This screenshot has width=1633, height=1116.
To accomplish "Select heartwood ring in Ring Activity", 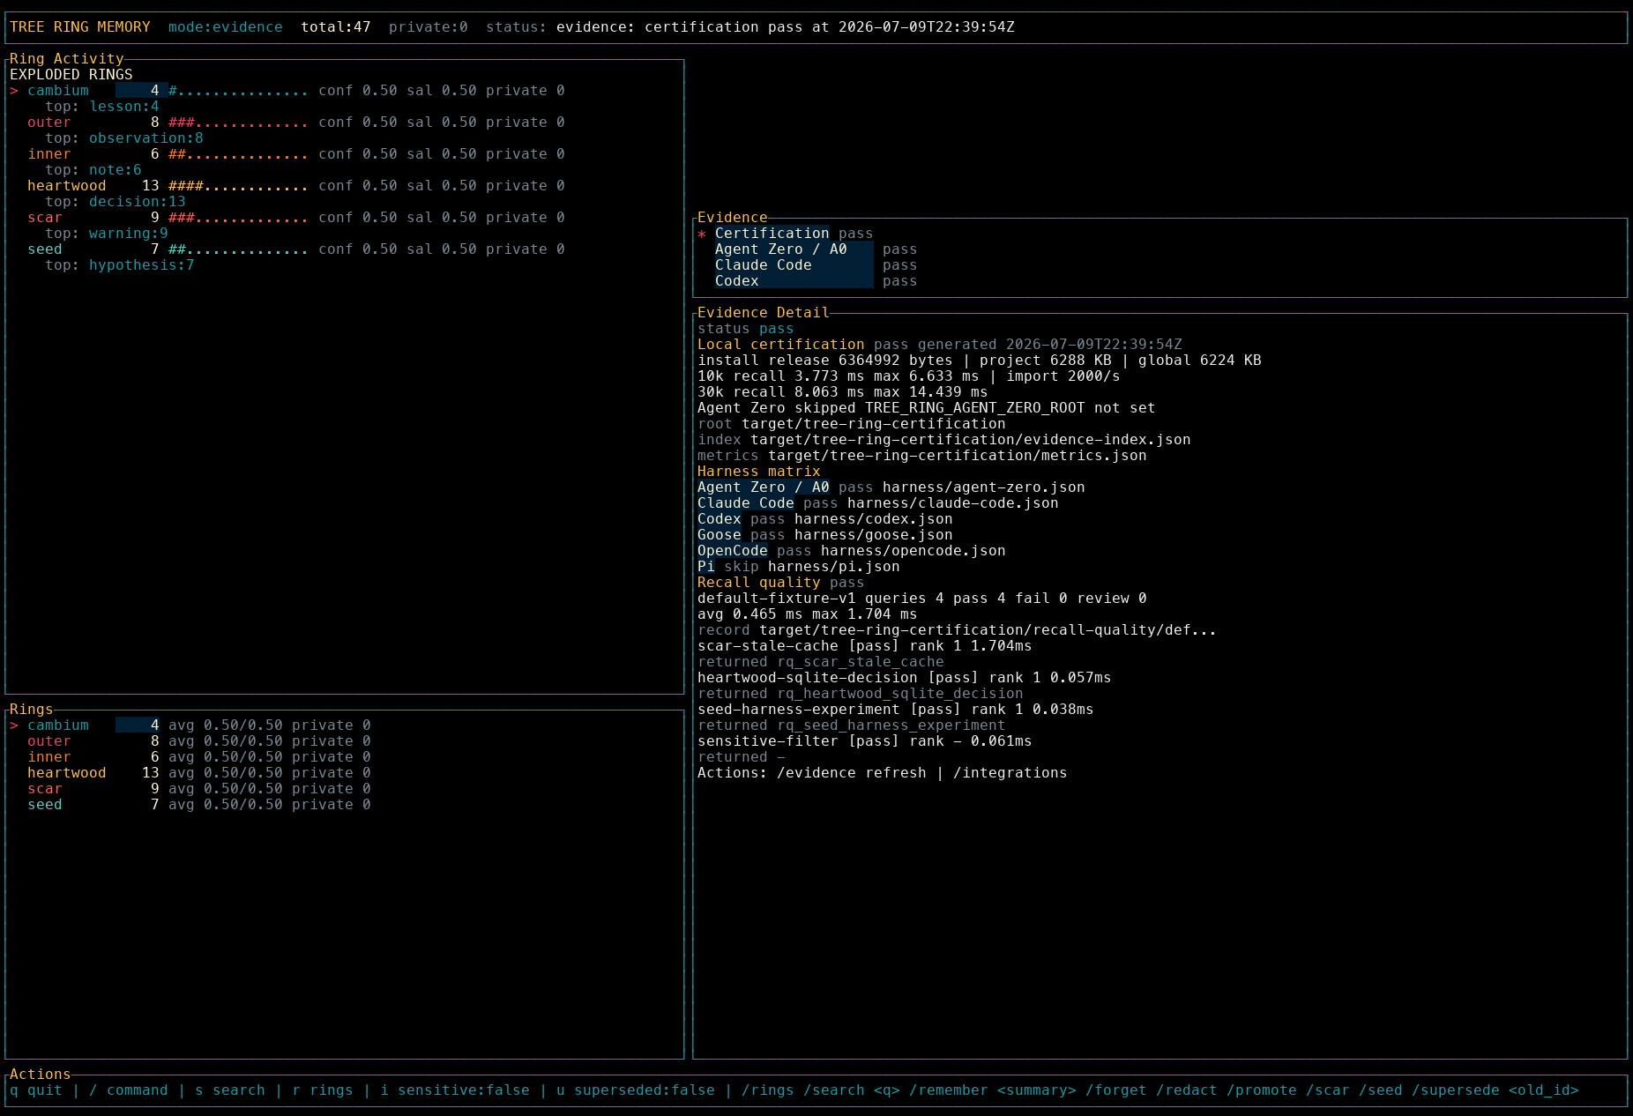I will pyautogui.click(x=296, y=186).
